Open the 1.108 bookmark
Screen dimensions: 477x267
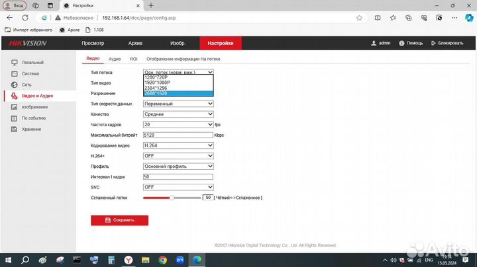95,30
